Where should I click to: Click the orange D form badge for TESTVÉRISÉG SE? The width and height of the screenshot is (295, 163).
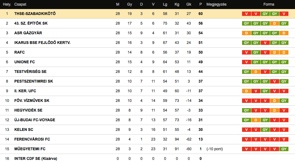point(256,72)
